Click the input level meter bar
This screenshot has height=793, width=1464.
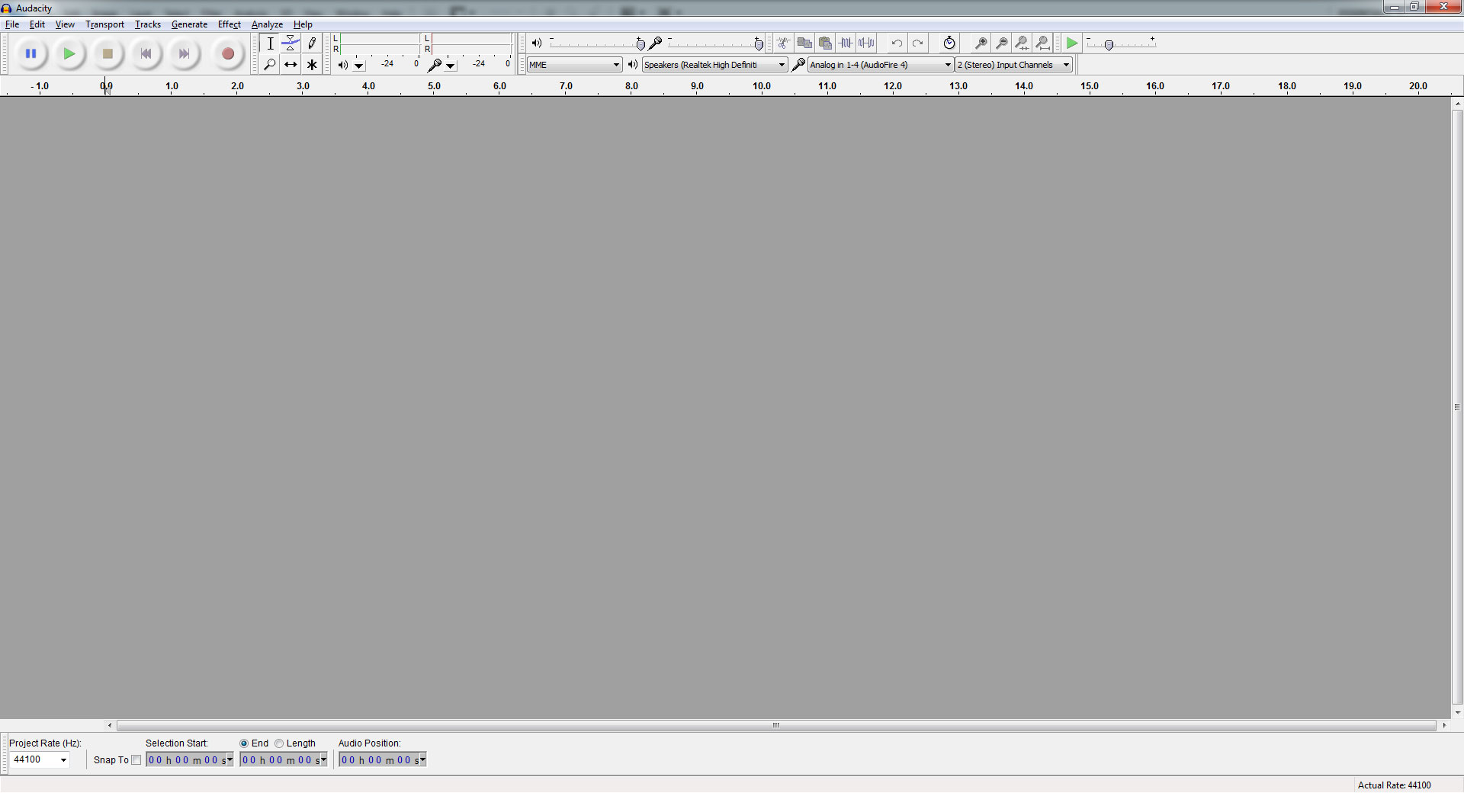471,43
